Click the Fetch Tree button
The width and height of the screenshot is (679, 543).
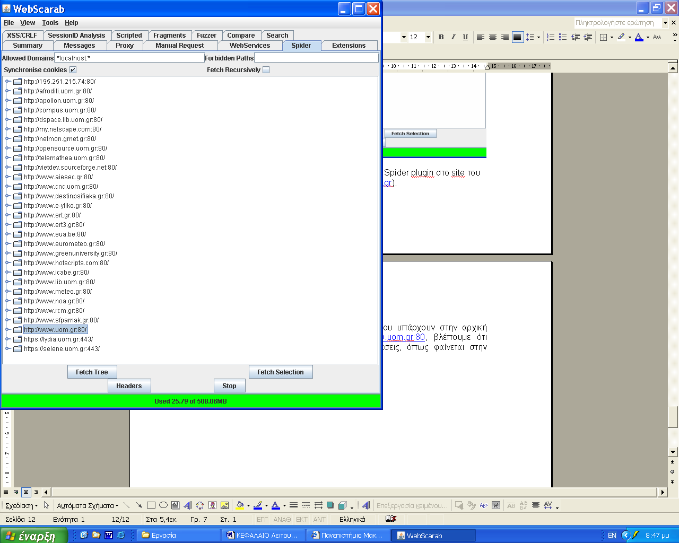click(92, 372)
